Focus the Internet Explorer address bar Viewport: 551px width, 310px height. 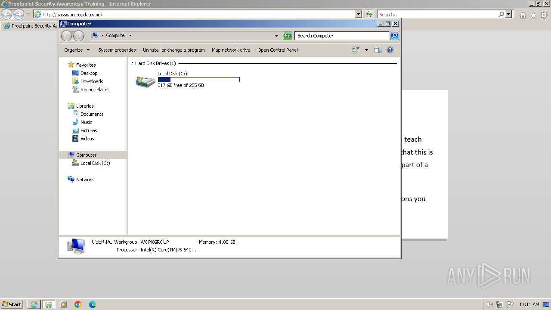[198, 14]
